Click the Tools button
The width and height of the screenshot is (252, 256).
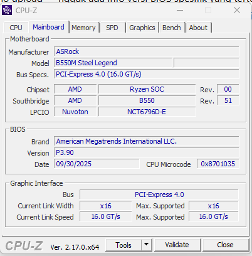coord(123,245)
